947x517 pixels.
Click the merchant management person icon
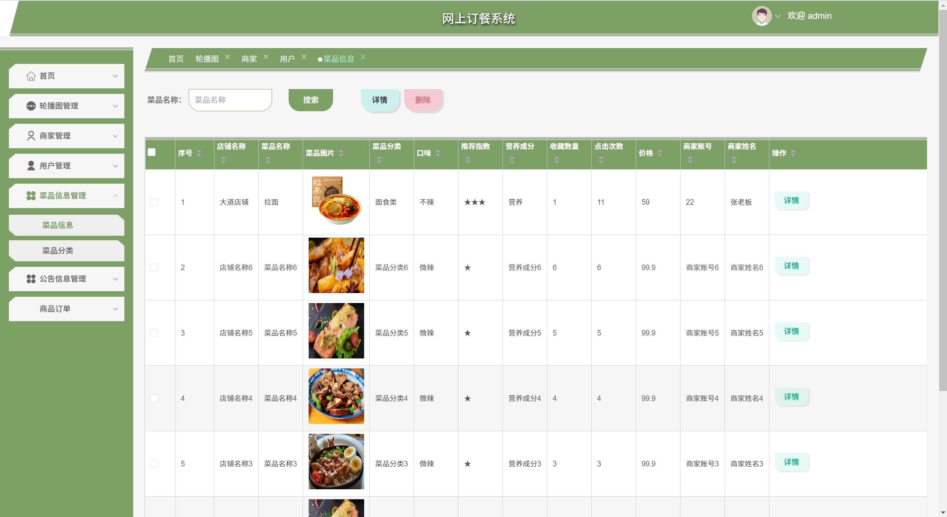pyautogui.click(x=31, y=136)
